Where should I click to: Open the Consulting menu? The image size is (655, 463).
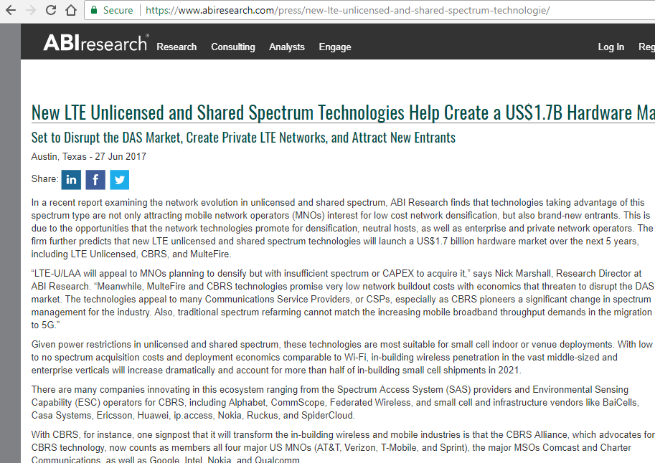(x=232, y=47)
